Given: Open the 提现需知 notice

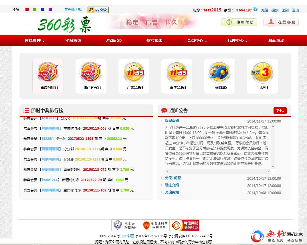Looking at the screenshot, I should (172, 121).
